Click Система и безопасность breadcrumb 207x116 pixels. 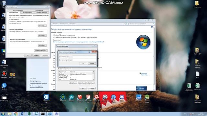point(60,24)
